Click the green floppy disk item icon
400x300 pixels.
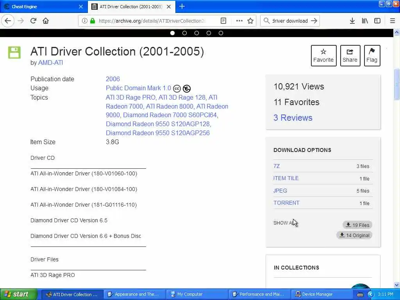coord(14,52)
